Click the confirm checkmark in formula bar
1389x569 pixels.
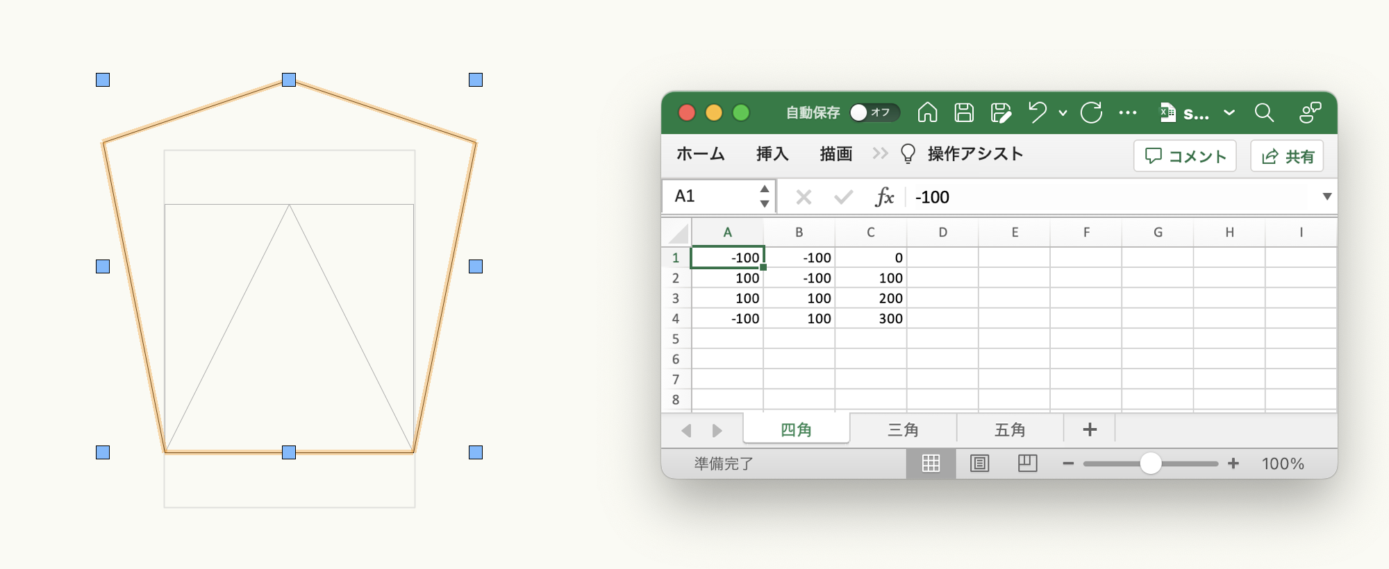point(843,197)
